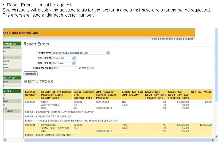Click the Login link
Screen dimensions: 218x142
pos(178,39)
